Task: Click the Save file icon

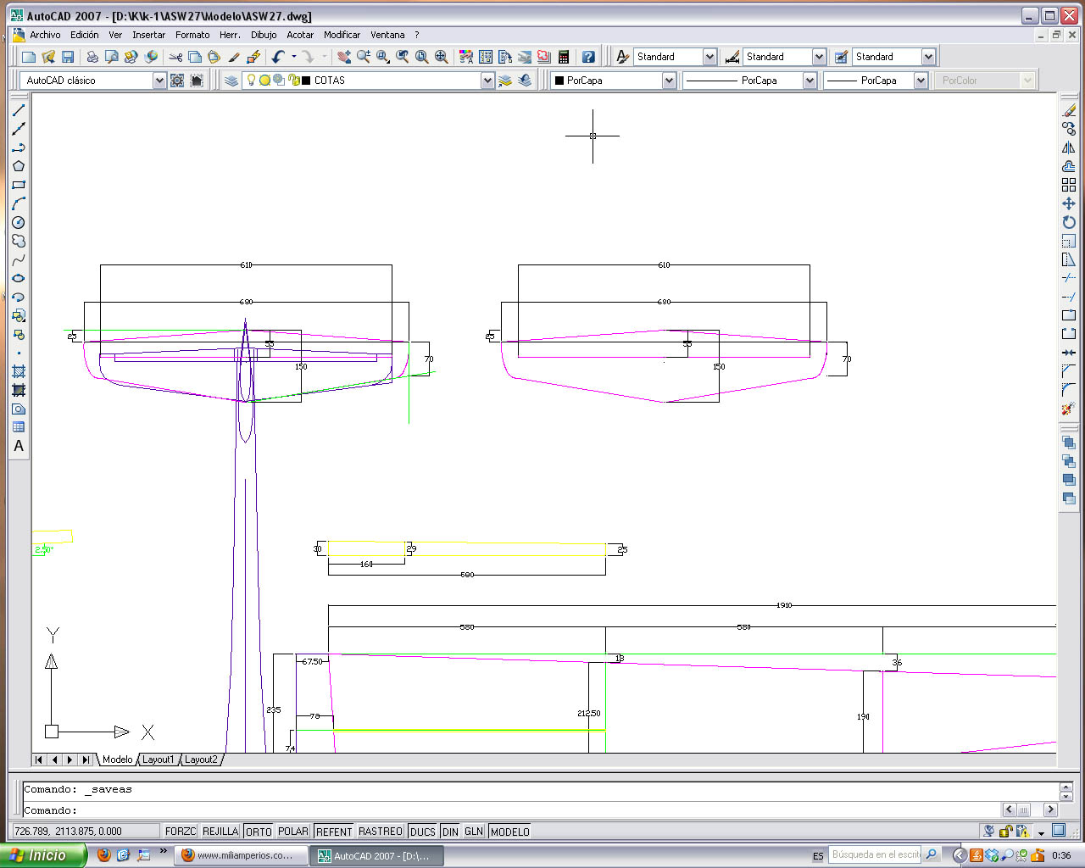Action: coord(68,57)
